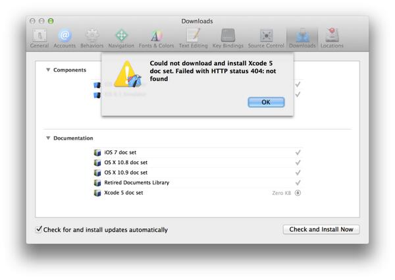
Task: Click the Downloads window title
Action: click(197, 21)
